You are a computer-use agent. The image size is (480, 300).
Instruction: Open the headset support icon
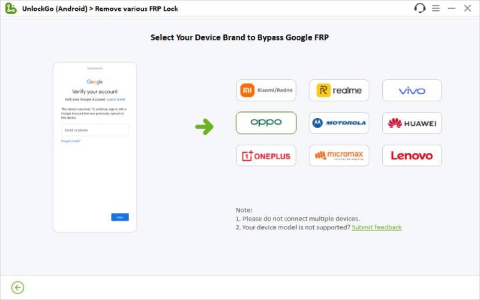point(420,8)
